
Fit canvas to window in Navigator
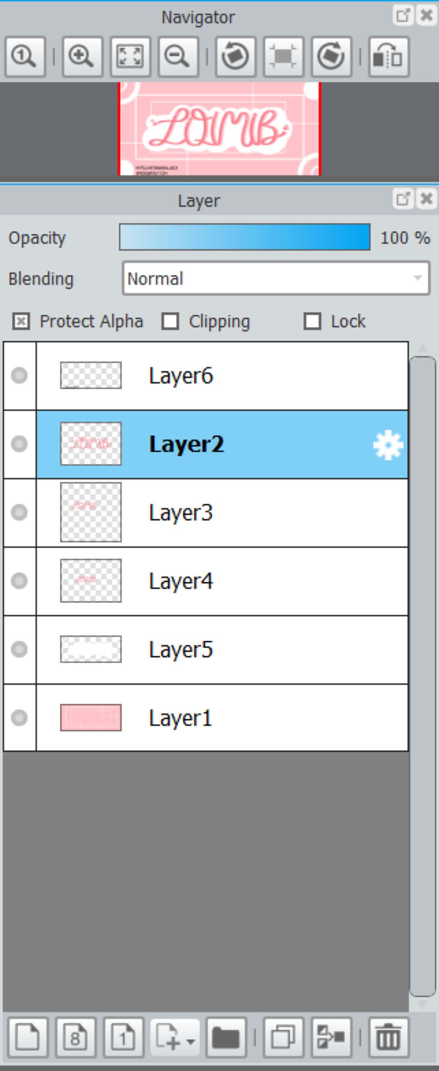click(130, 57)
